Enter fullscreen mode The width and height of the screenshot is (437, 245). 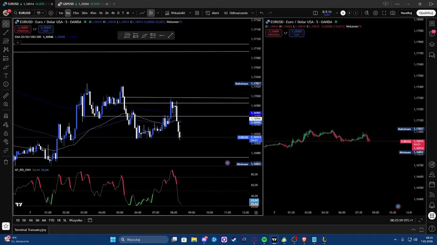point(384,13)
